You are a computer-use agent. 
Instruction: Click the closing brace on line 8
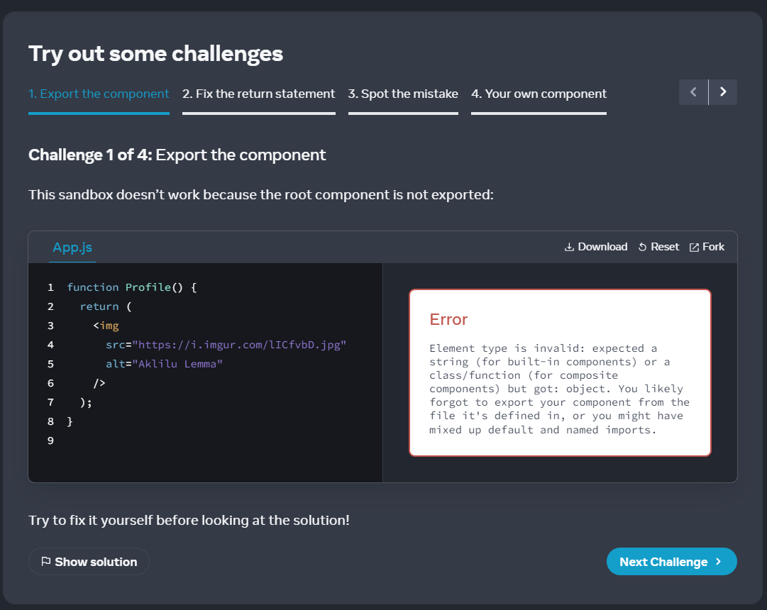(70, 421)
